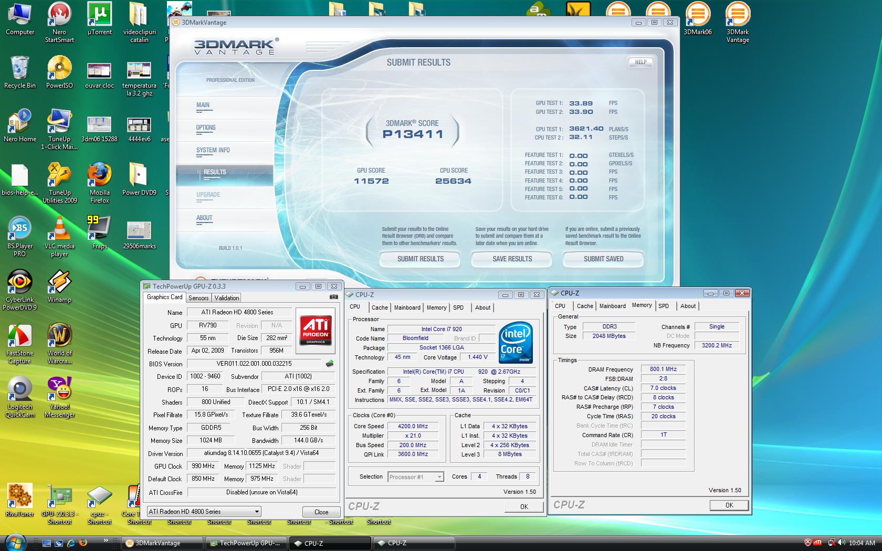This screenshot has width=882, height=551.
Task: Select the Cache tab in the right CPU-Z window
Action: click(585, 306)
